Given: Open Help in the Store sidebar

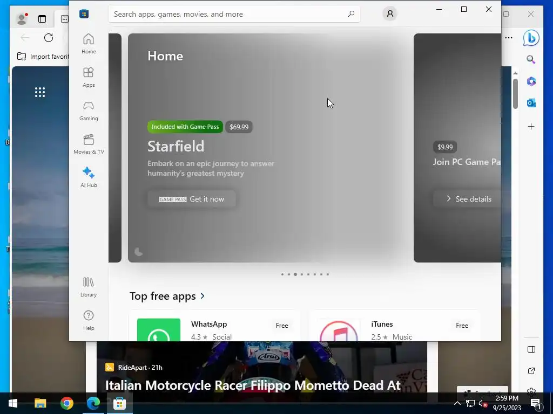Looking at the screenshot, I should point(89,320).
